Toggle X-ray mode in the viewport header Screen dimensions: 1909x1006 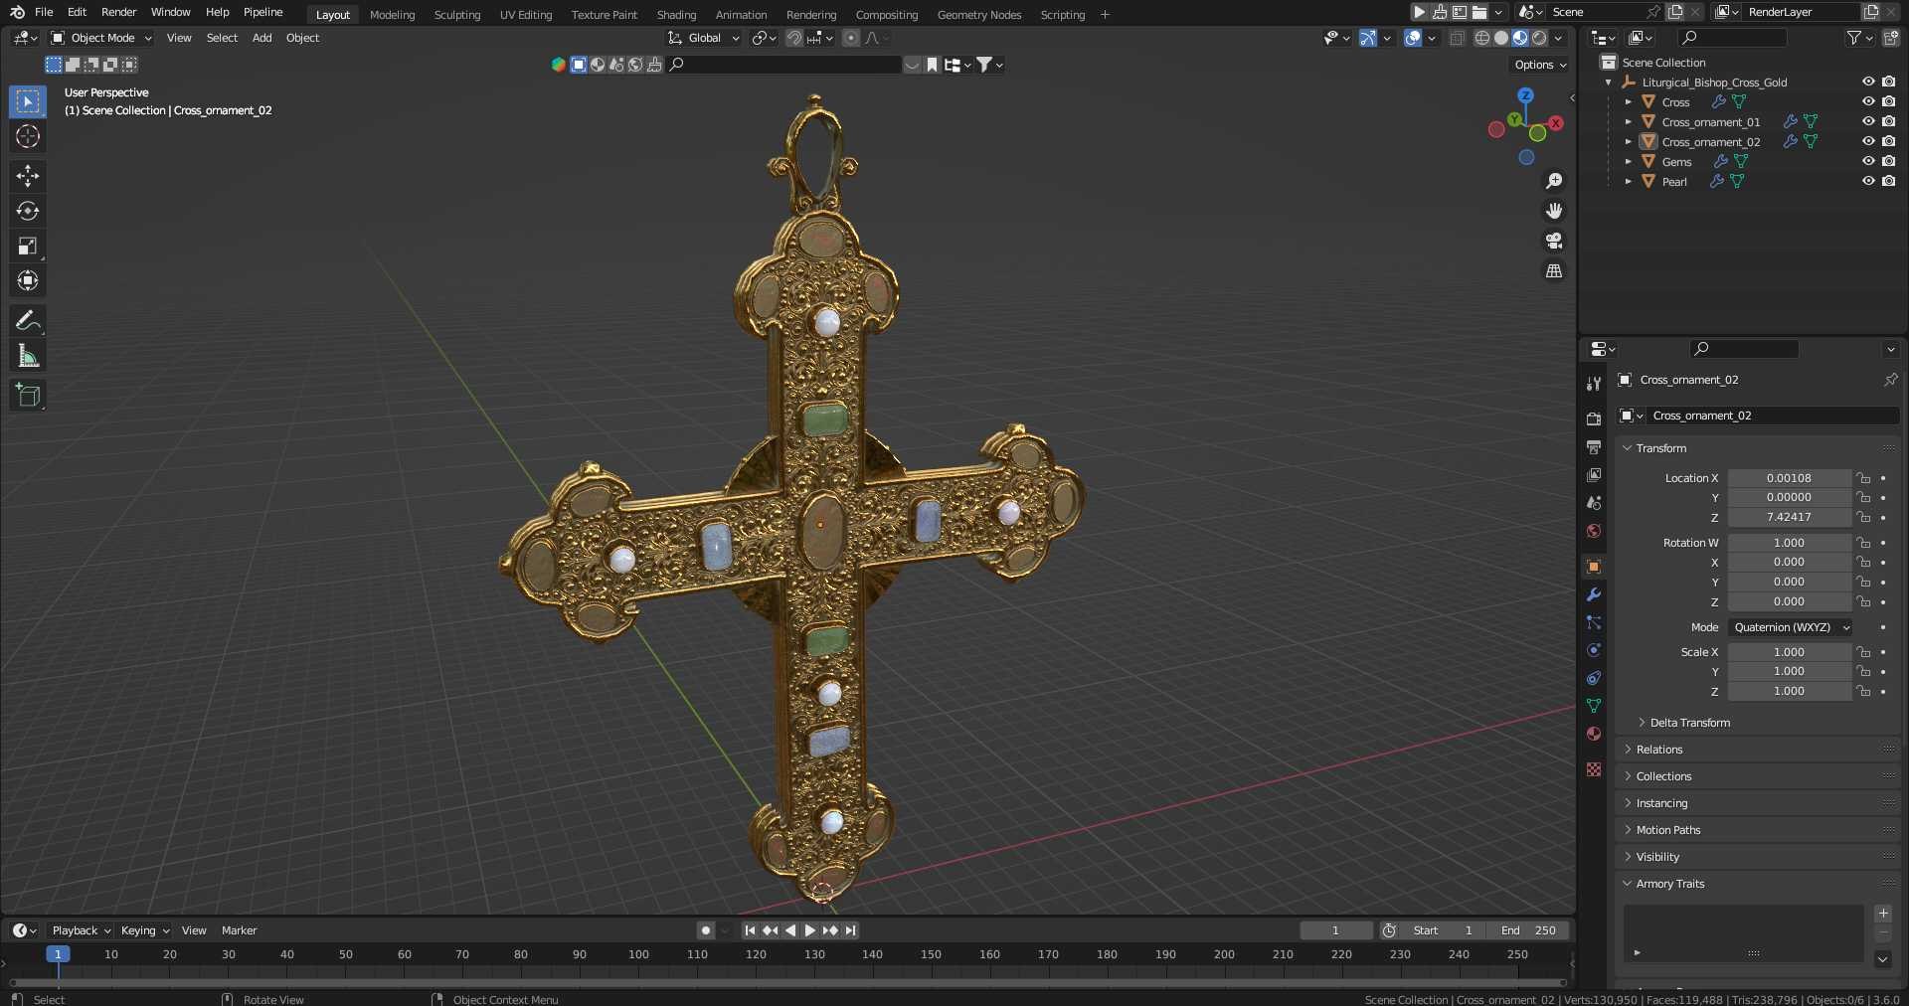click(1458, 38)
